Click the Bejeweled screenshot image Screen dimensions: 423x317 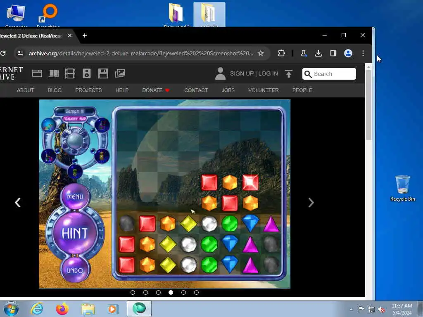click(164, 194)
